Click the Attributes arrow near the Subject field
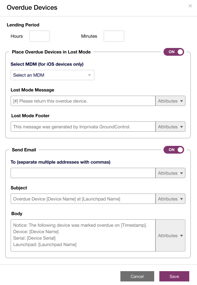 [x=182, y=199]
